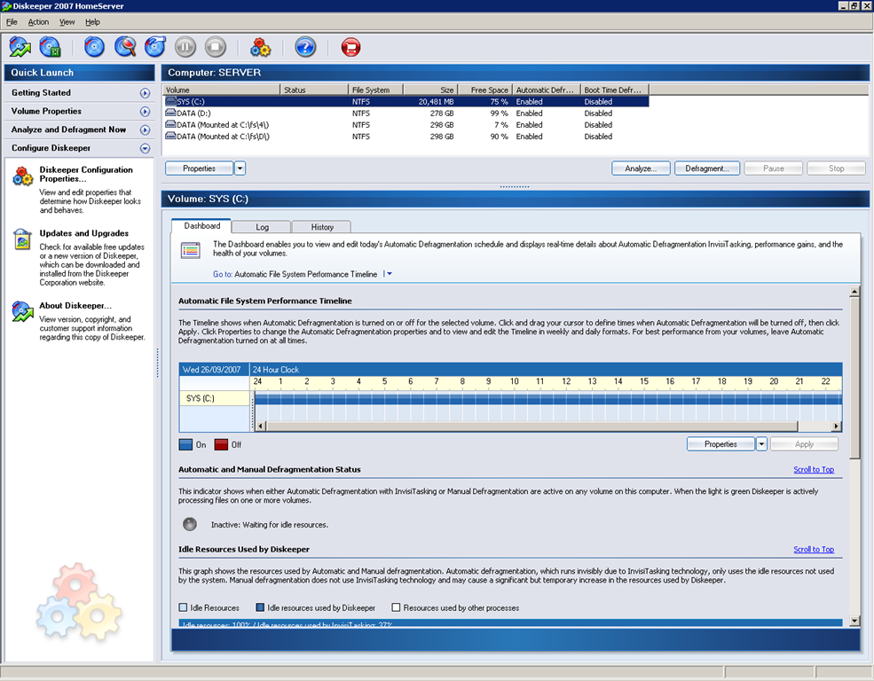The height and width of the screenshot is (681, 874).
Task: Click the dashboard vertical scrollbar up arrow
Action: pos(854,291)
